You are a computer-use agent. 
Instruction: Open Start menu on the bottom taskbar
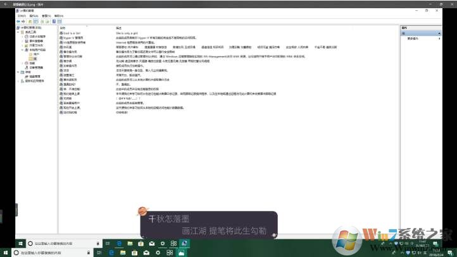[x=6, y=253]
